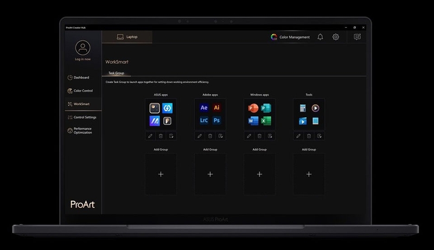Click the shortcut icon under ASUS apps group

click(171, 136)
